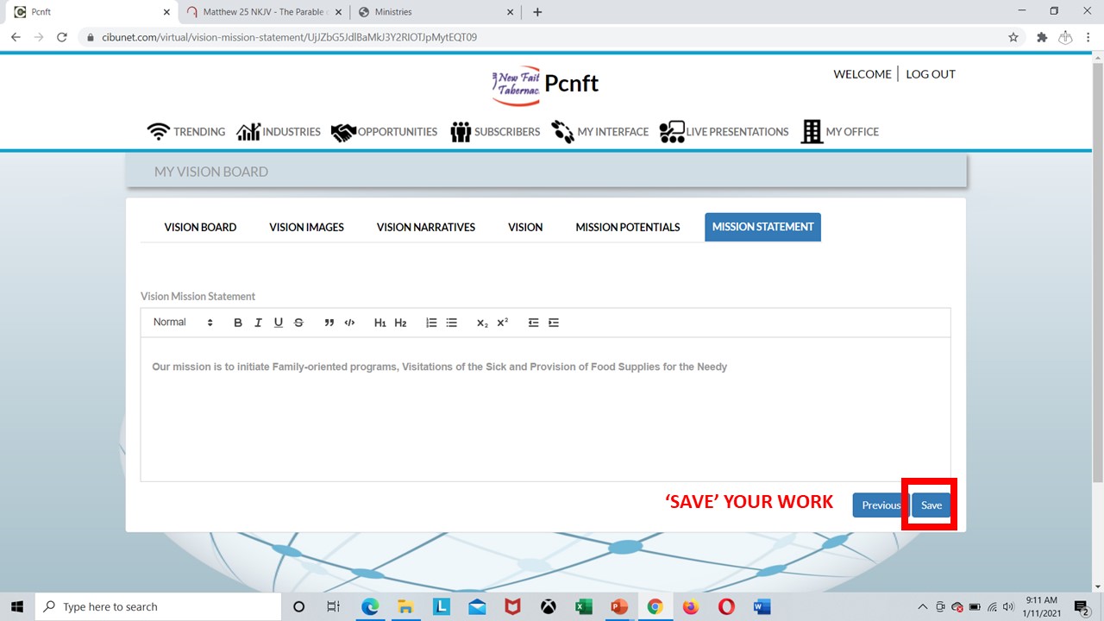Click inside the mission statement text area
1104x621 pixels.
pyautogui.click(x=545, y=414)
